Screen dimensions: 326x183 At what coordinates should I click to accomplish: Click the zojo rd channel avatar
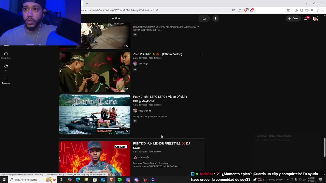135,64
